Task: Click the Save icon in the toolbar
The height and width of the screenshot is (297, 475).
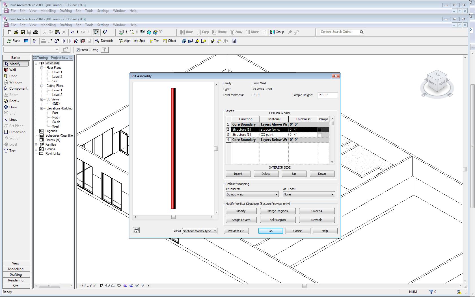Action: 23,32
